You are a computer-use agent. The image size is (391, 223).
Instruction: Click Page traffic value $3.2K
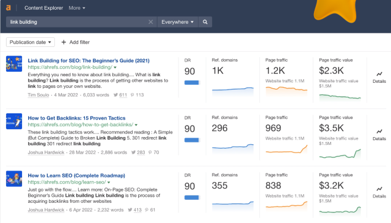pyautogui.click(x=331, y=186)
